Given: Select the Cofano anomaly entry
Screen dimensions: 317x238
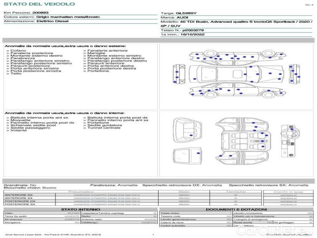Looking at the screenshot, I should point(18,51).
